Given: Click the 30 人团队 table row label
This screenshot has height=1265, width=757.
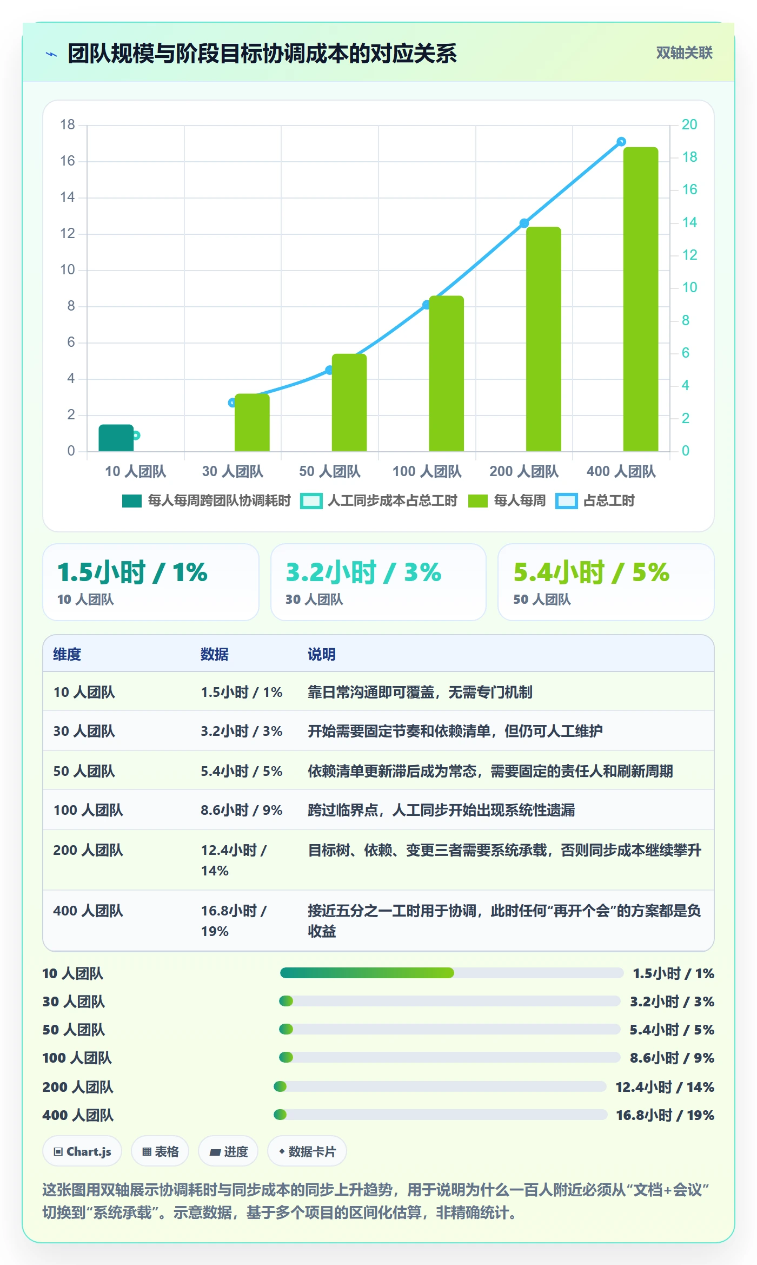Looking at the screenshot, I should click(84, 731).
